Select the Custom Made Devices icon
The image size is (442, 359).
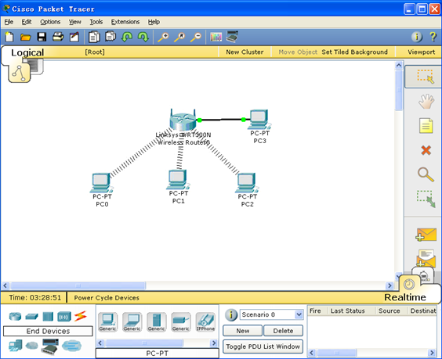click(50, 346)
